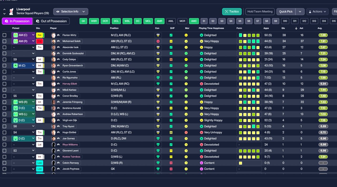Viewport: 337px width, 187px height.
Task: Open the Actions dropdown menu
Action: tap(317, 12)
